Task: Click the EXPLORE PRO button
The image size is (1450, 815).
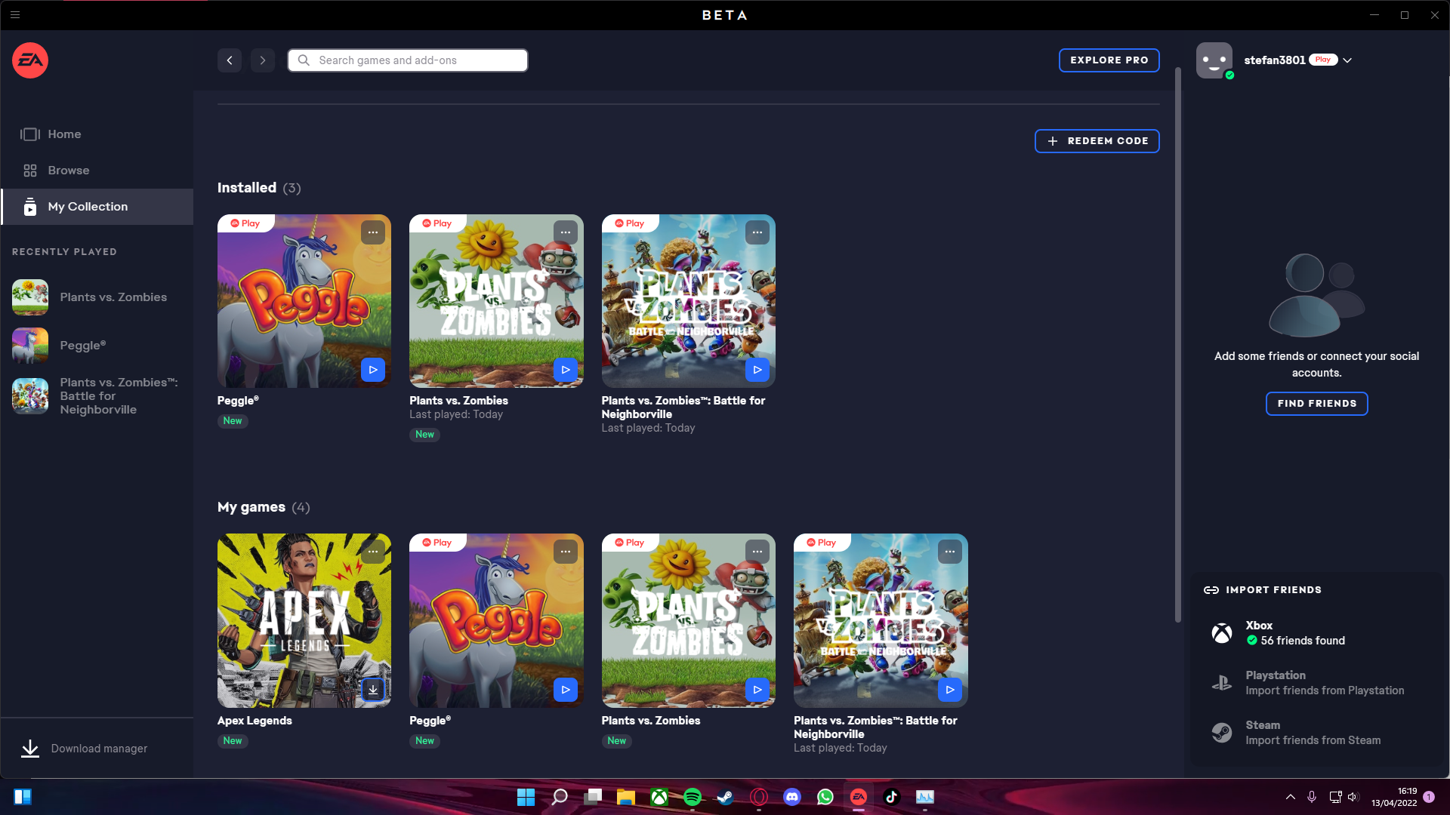Action: click(1109, 60)
